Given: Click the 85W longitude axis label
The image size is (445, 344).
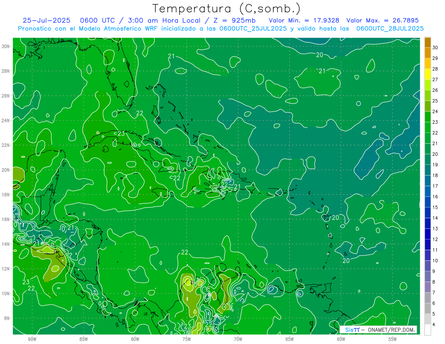Looking at the screenshot, I should (x=83, y=339).
